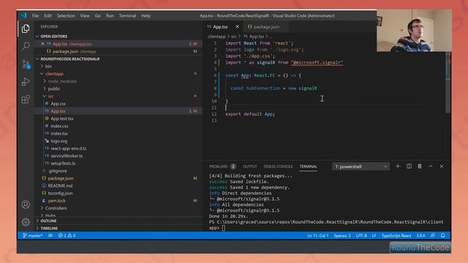The width and height of the screenshot is (468, 263).
Task: Open the File menu
Action: click(36, 15)
